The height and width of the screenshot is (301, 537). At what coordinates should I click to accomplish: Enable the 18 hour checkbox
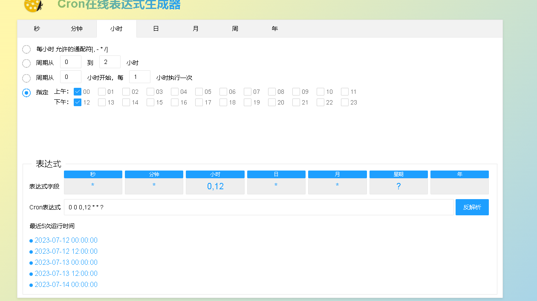[x=223, y=102]
